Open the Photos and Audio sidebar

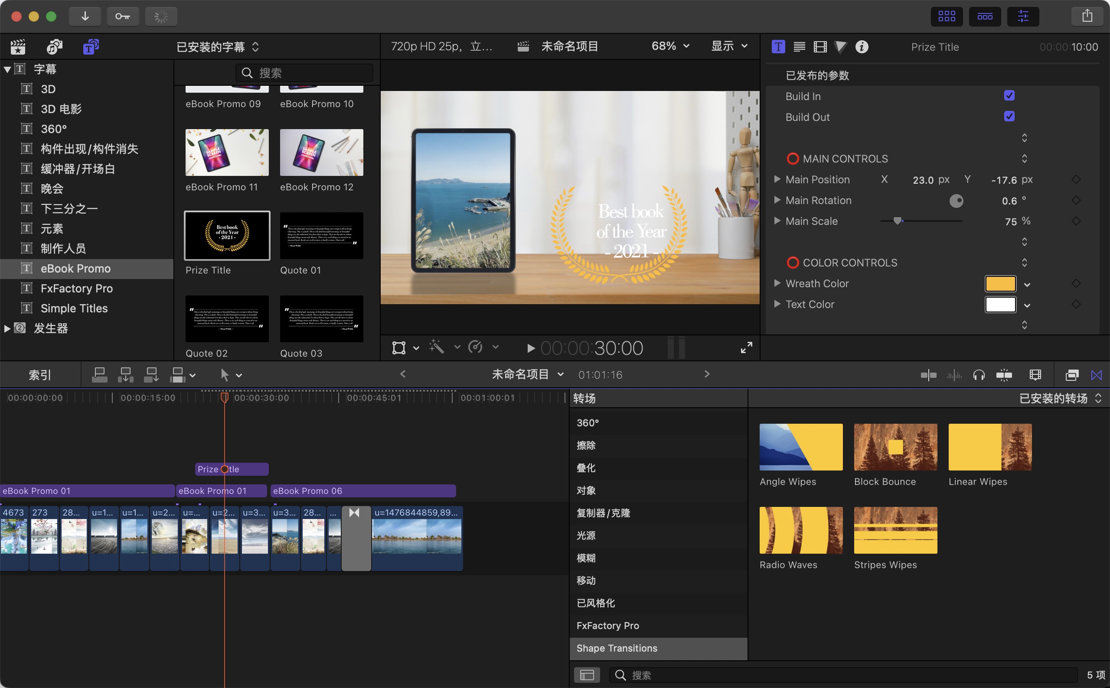[55, 46]
